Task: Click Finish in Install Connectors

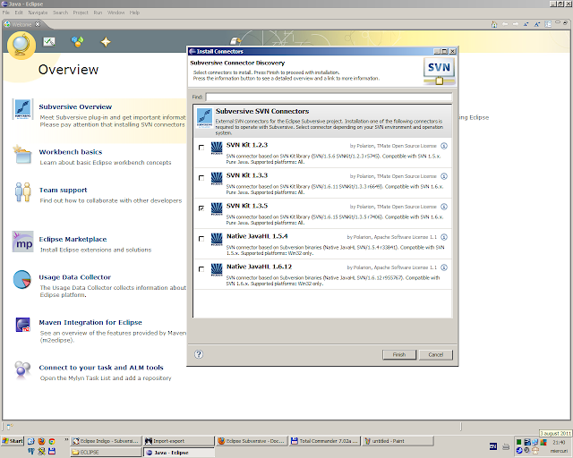Action: (399, 354)
